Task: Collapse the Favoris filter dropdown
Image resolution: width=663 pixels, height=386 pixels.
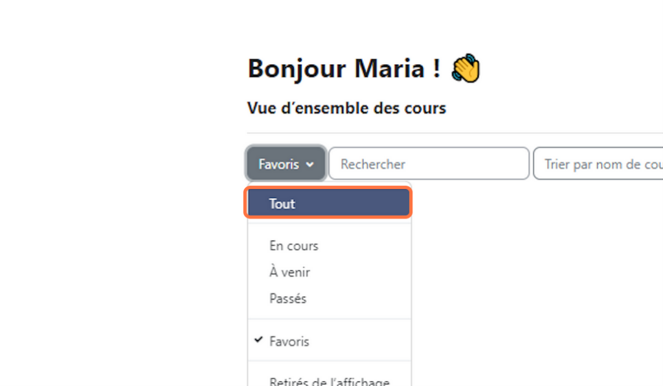Action: 286,164
